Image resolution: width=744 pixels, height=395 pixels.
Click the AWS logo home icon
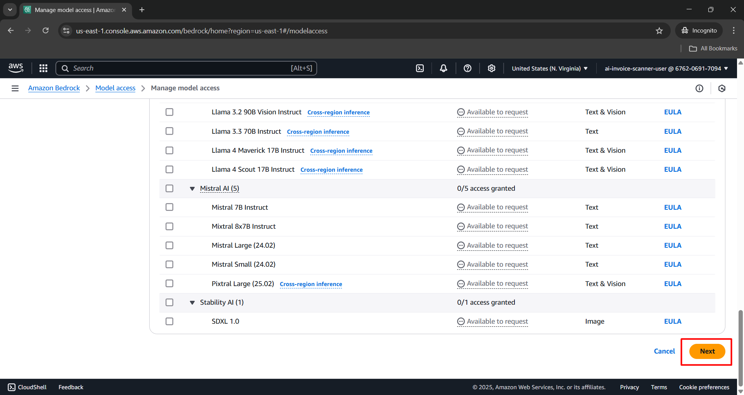tap(16, 68)
